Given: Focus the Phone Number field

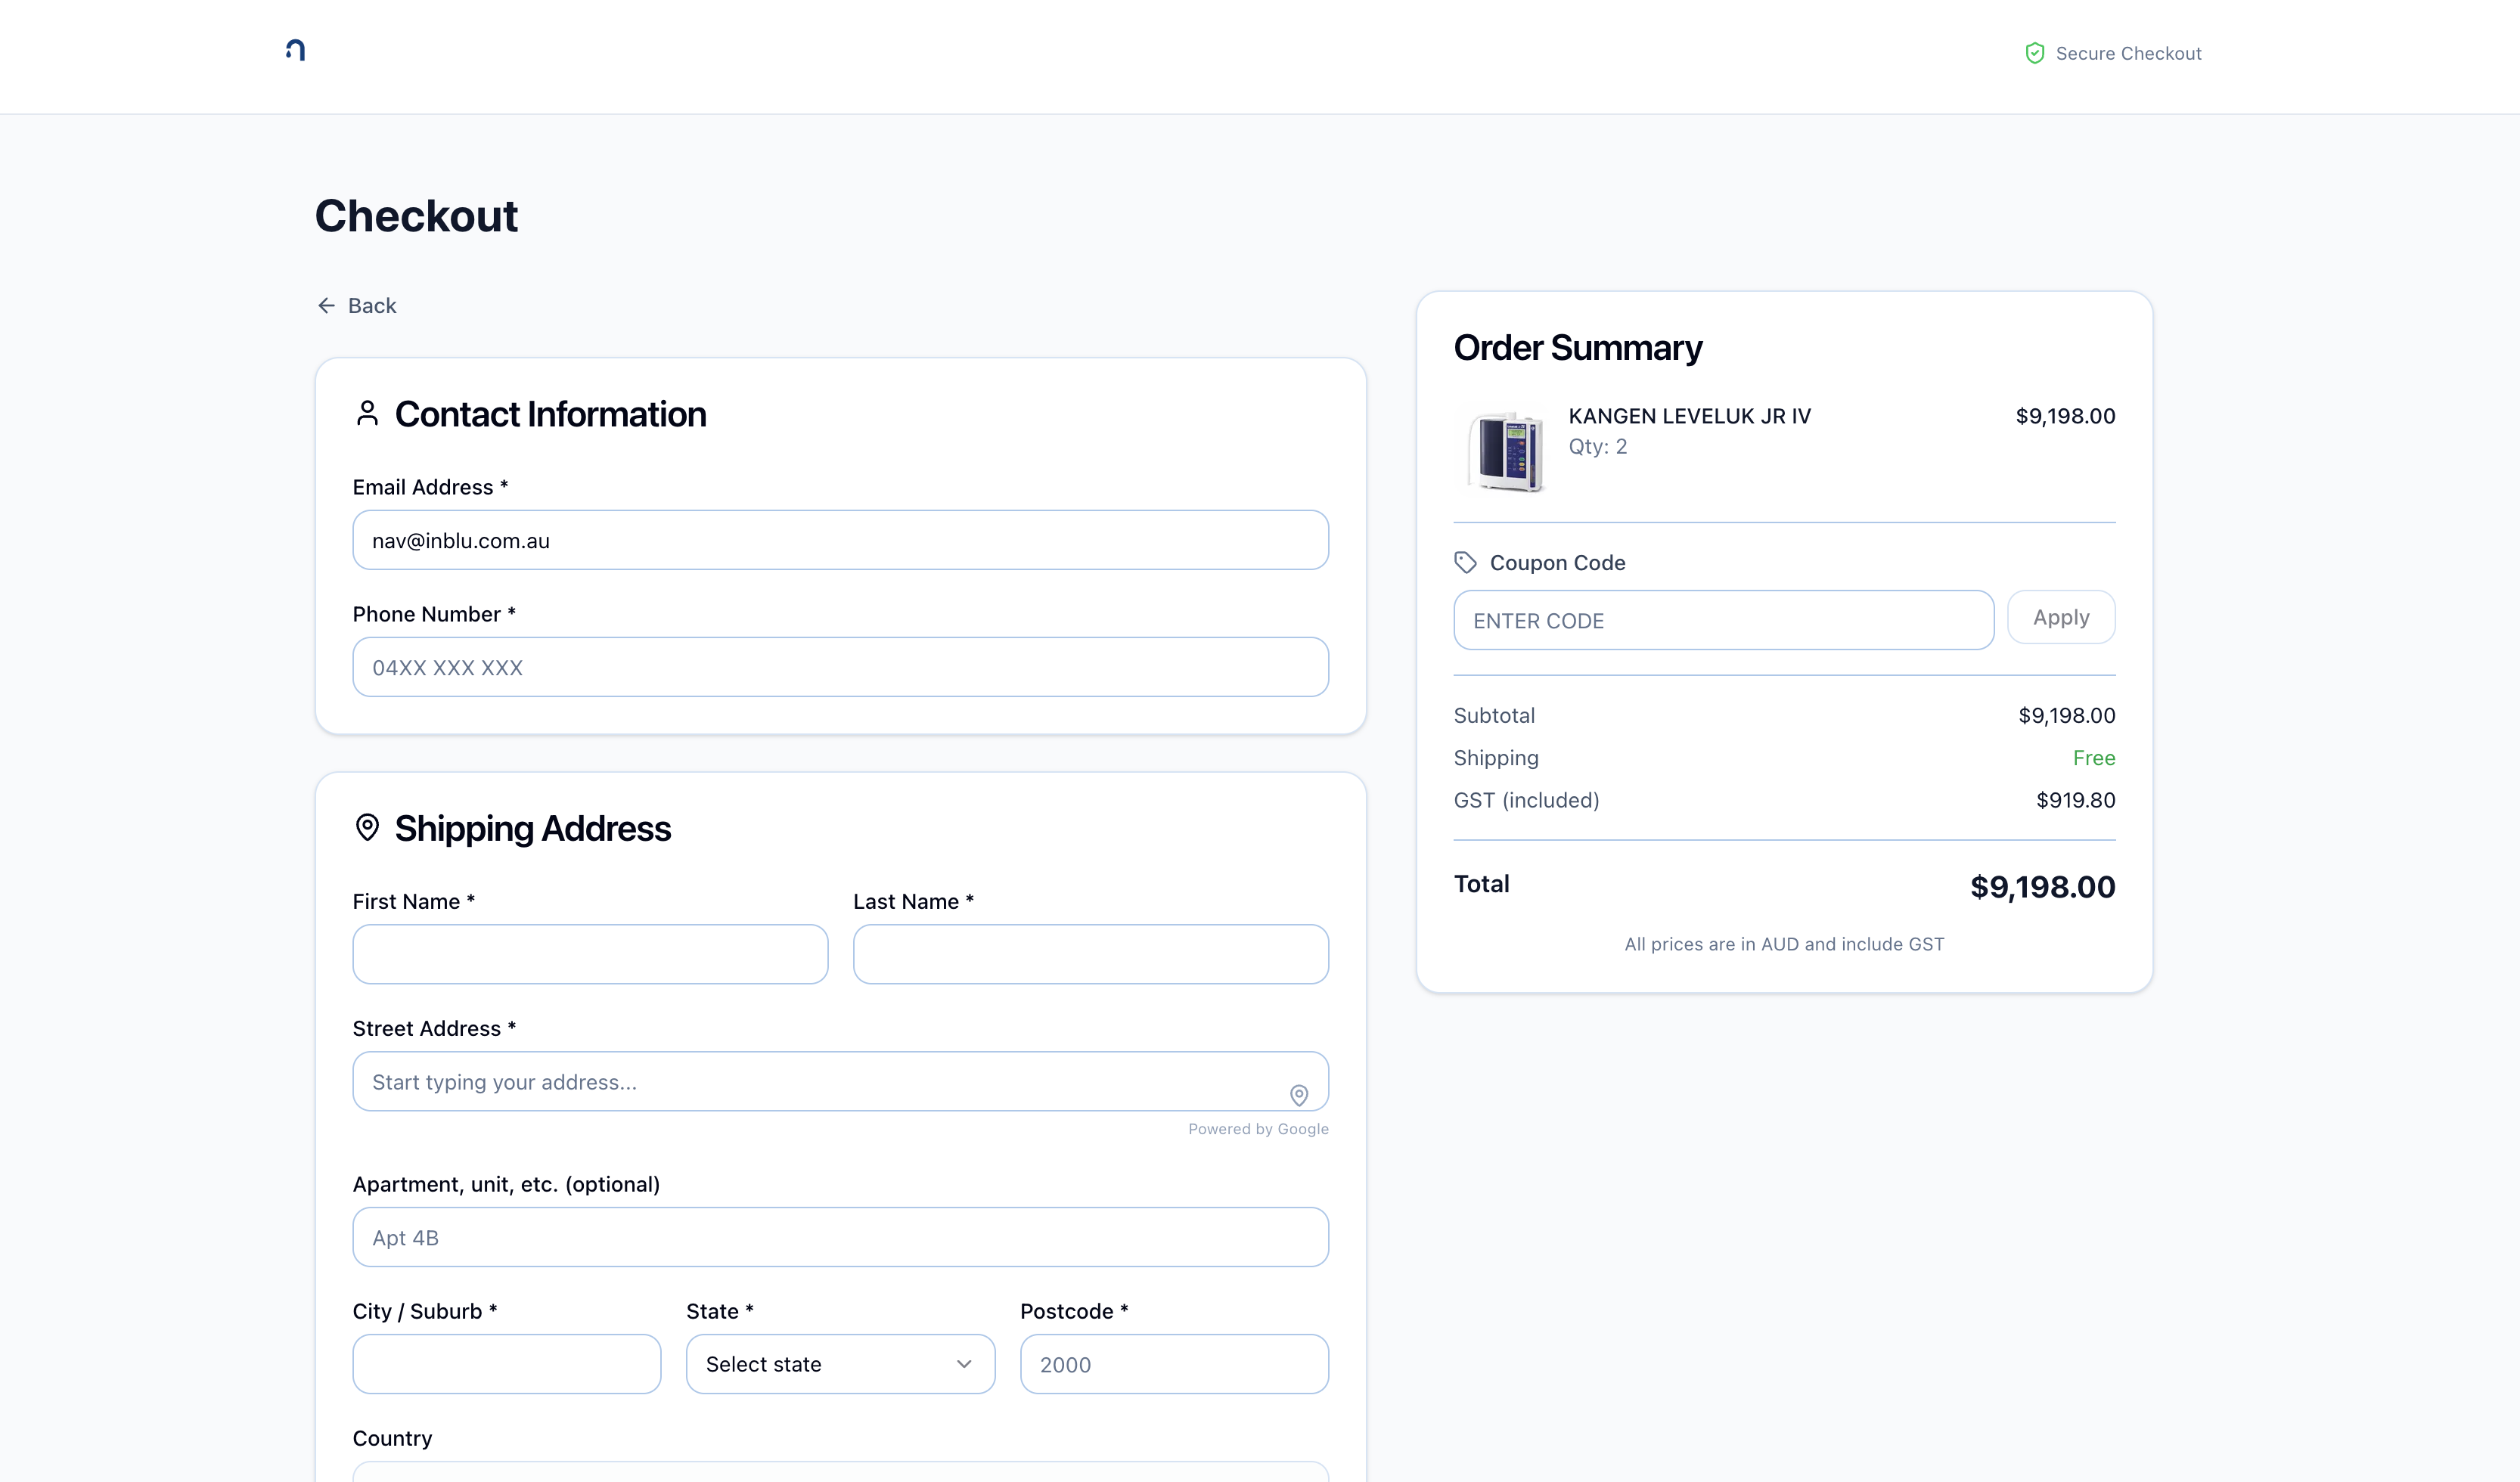Looking at the screenshot, I should [x=840, y=667].
